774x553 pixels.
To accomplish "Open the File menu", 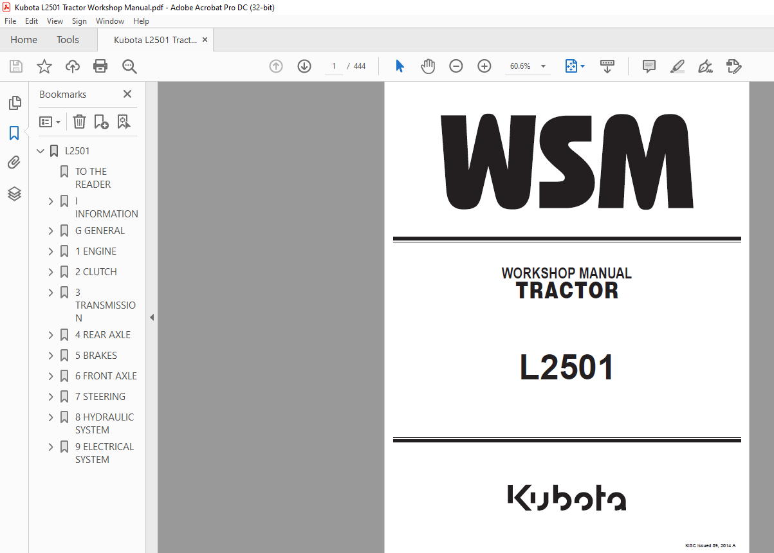I will tap(10, 21).
